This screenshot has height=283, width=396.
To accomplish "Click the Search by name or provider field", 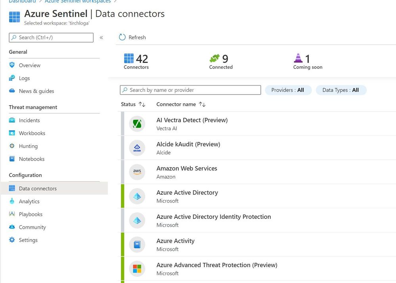I will click(190, 90).
